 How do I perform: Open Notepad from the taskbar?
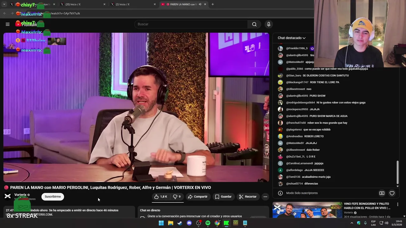tap(245, 223)
